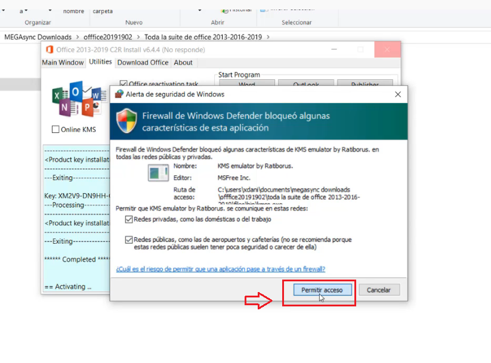Toggle Online KMS checkbox in Office installer
Image resolution: width=491 pixels, height=363 pixels.
tap(55, 129)
